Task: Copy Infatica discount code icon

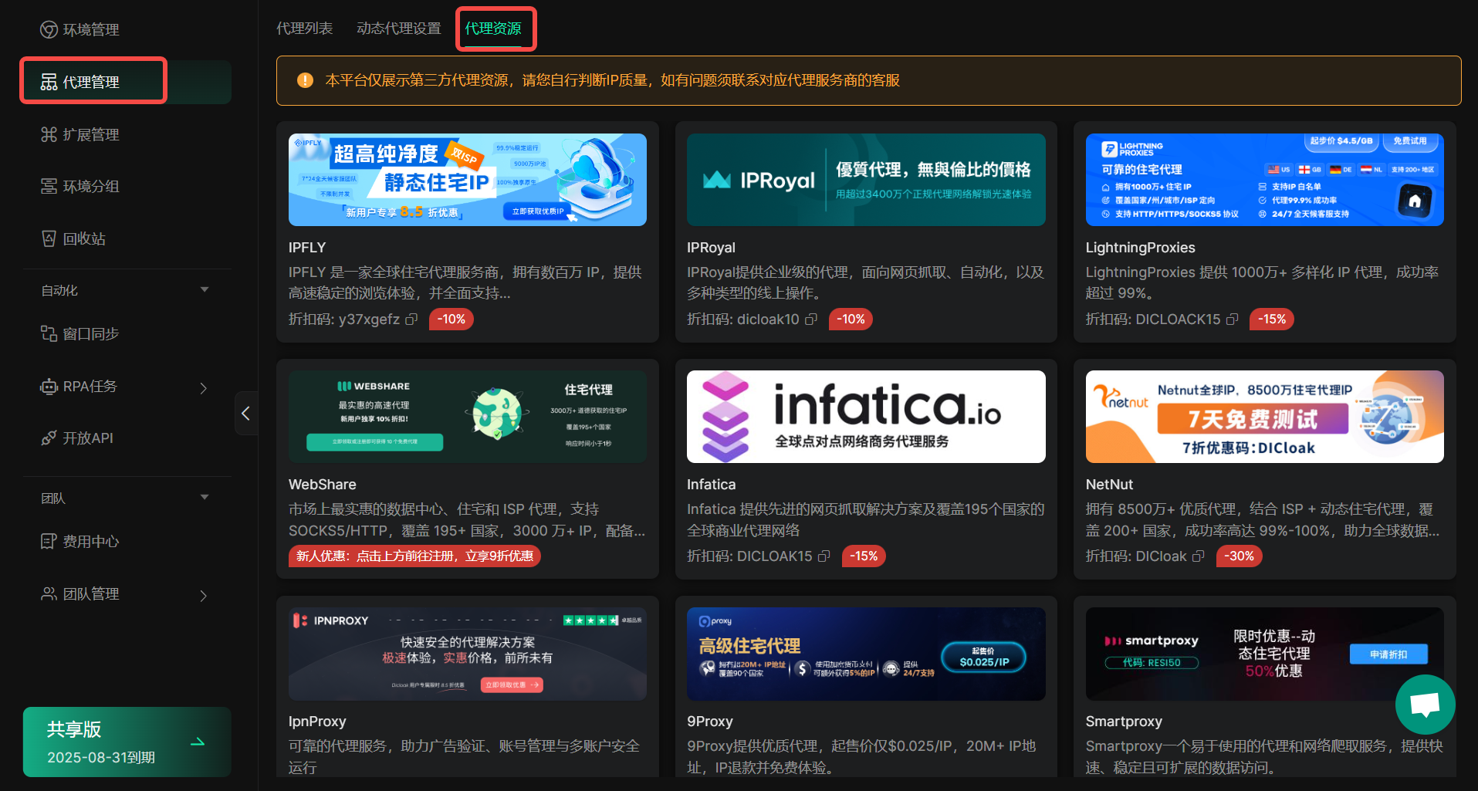Action: click(824, 556)
